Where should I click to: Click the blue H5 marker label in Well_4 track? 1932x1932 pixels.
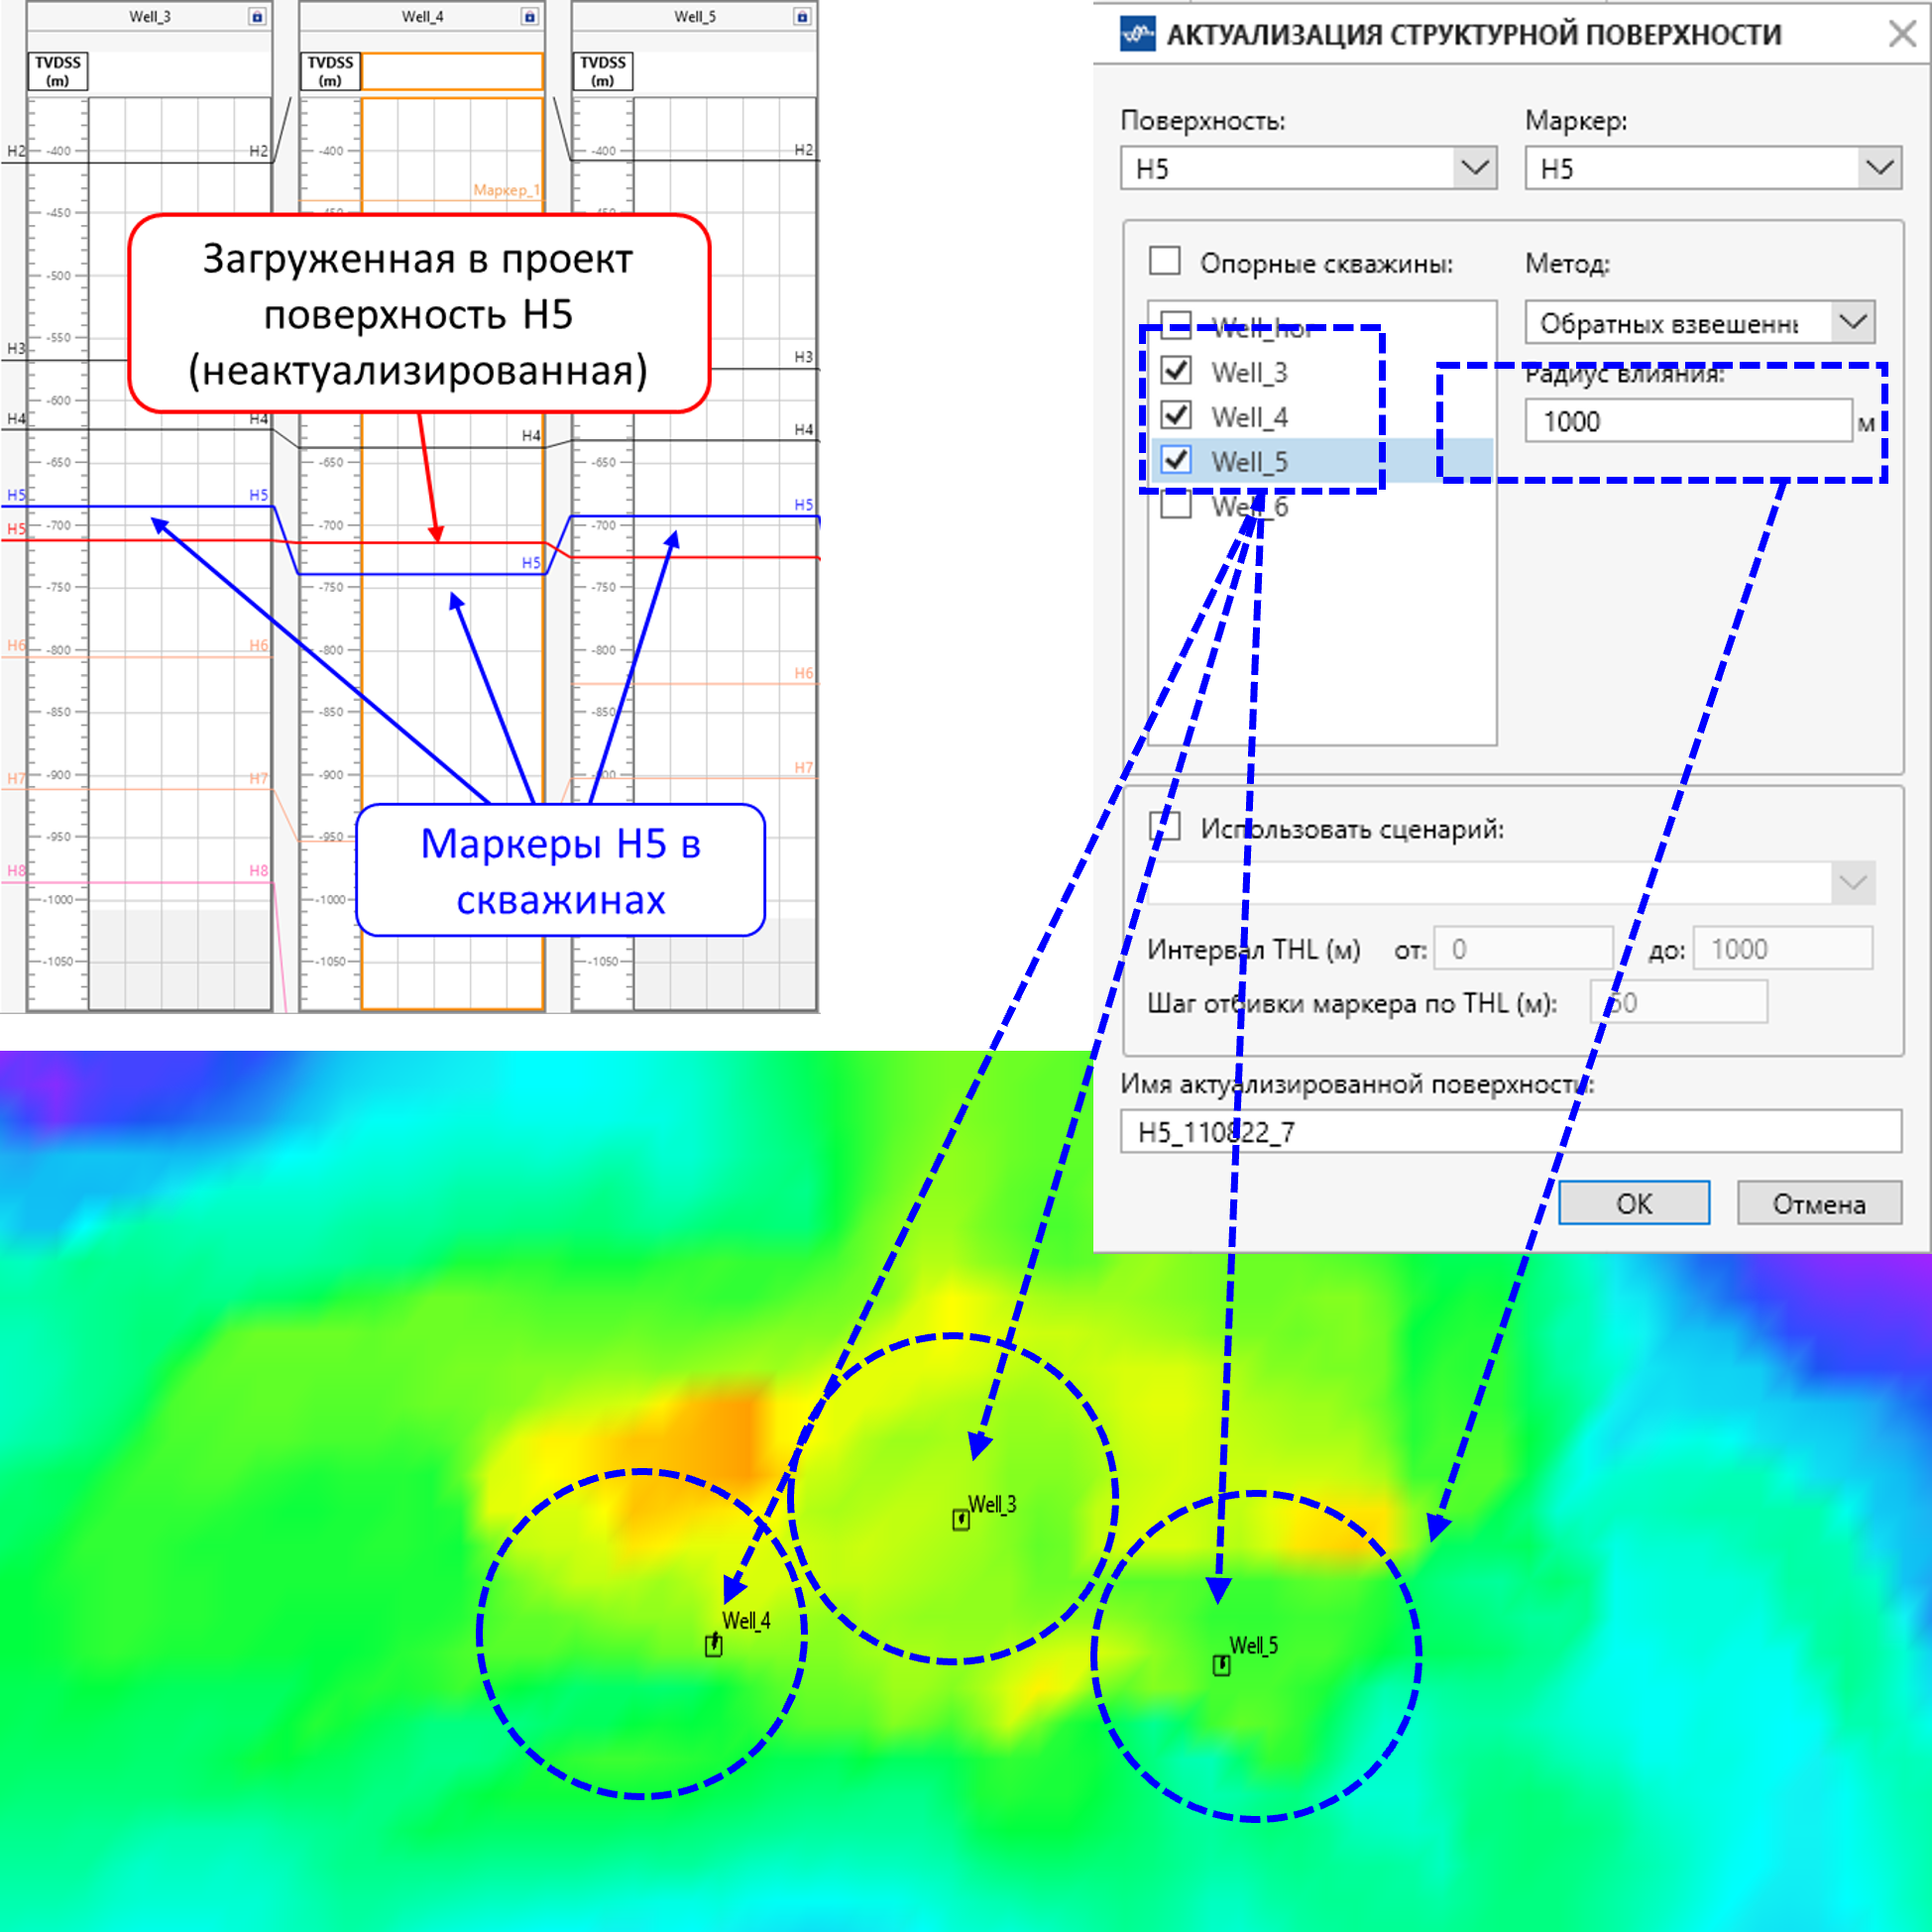coord(531,563)
